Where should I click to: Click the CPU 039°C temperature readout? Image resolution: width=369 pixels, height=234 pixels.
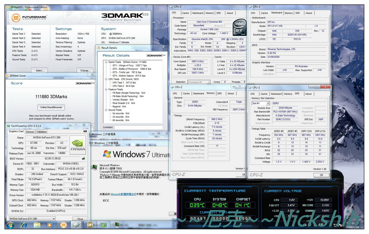pyautogui.click(x=197, y=205)
